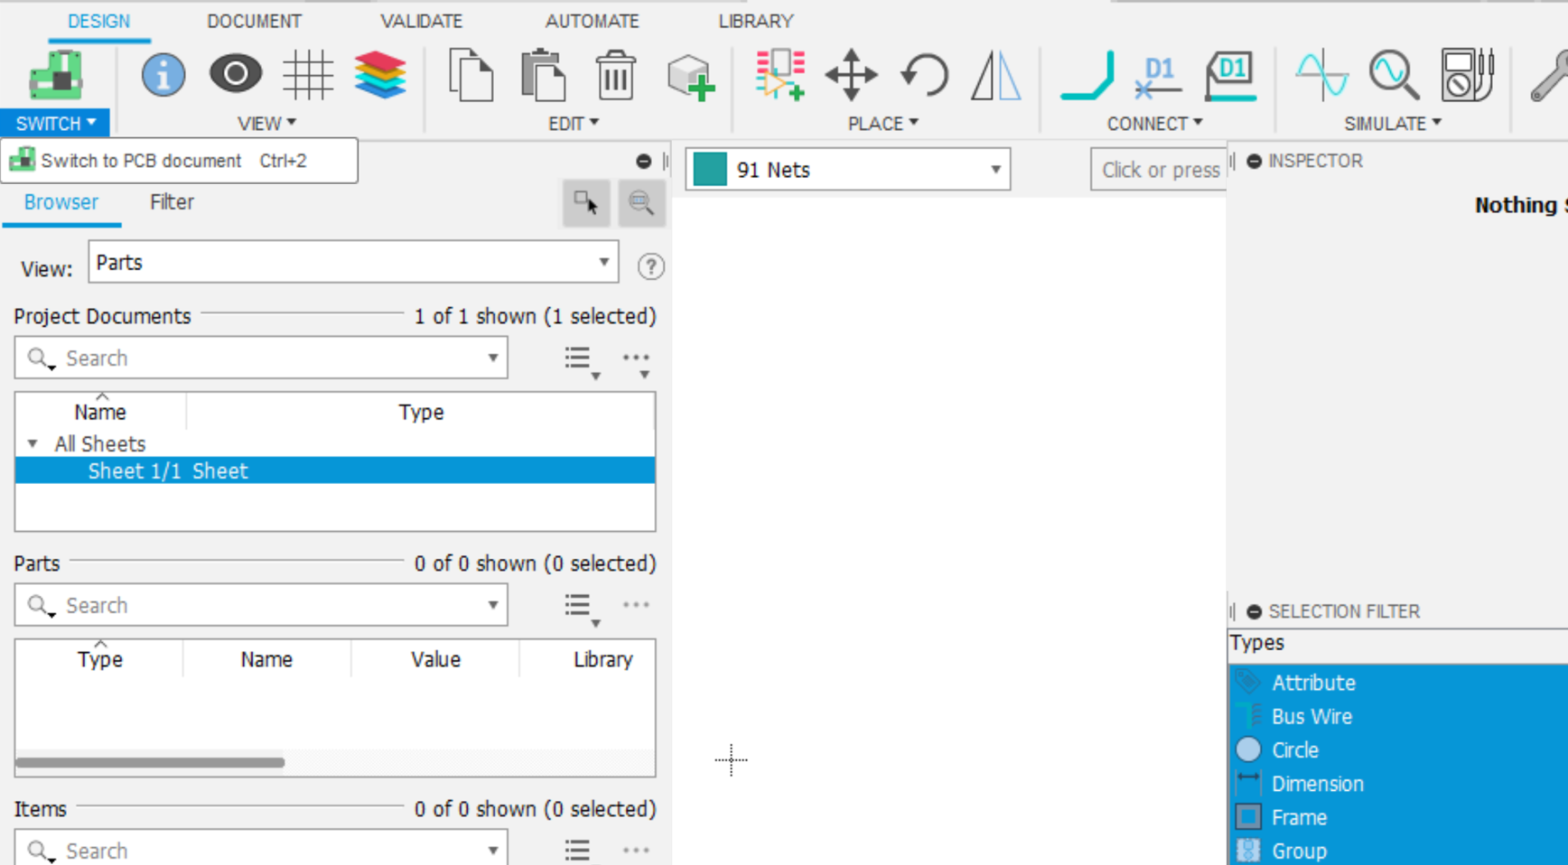The width and height of the screenshot is (1568, 865).
Task: Toggle Attribute in the Selection Filter
Action: pos(1313,683)
